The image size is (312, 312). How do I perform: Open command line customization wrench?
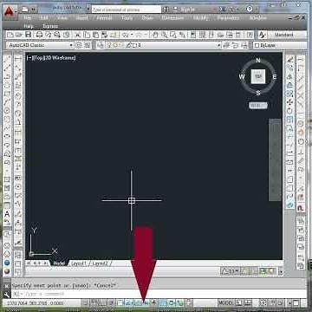[x=7, y=295]
